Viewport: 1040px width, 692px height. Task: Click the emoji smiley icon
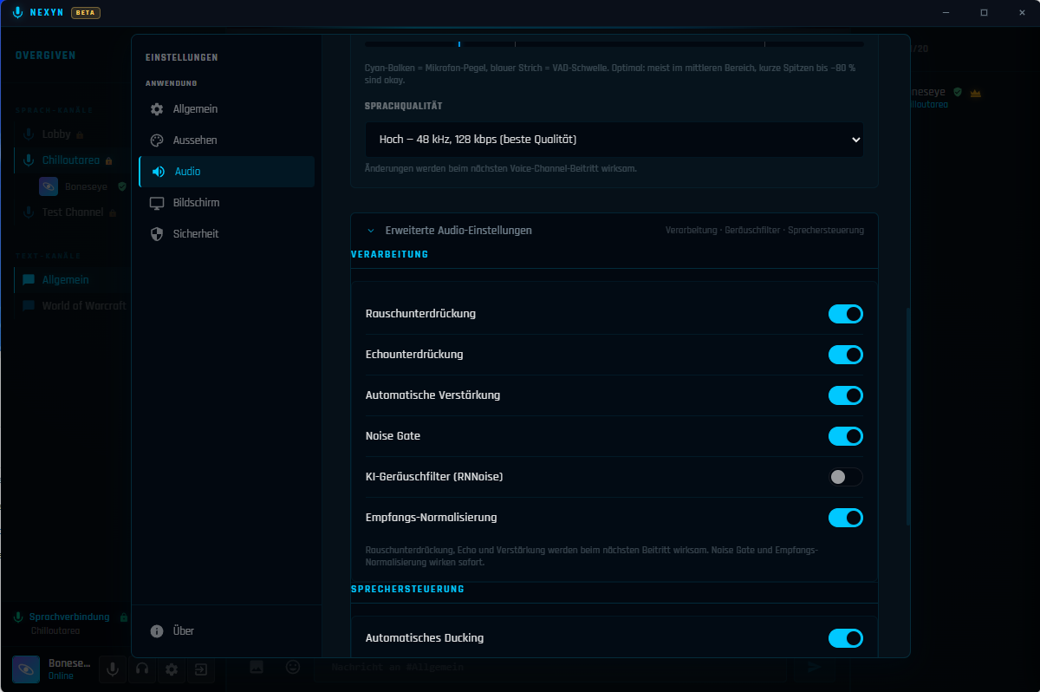click(x=293, y=667)
